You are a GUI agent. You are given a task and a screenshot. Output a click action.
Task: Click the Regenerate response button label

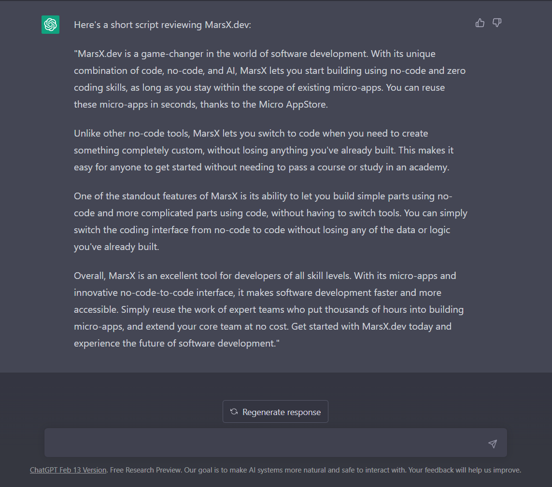click(x=281, y=412)
